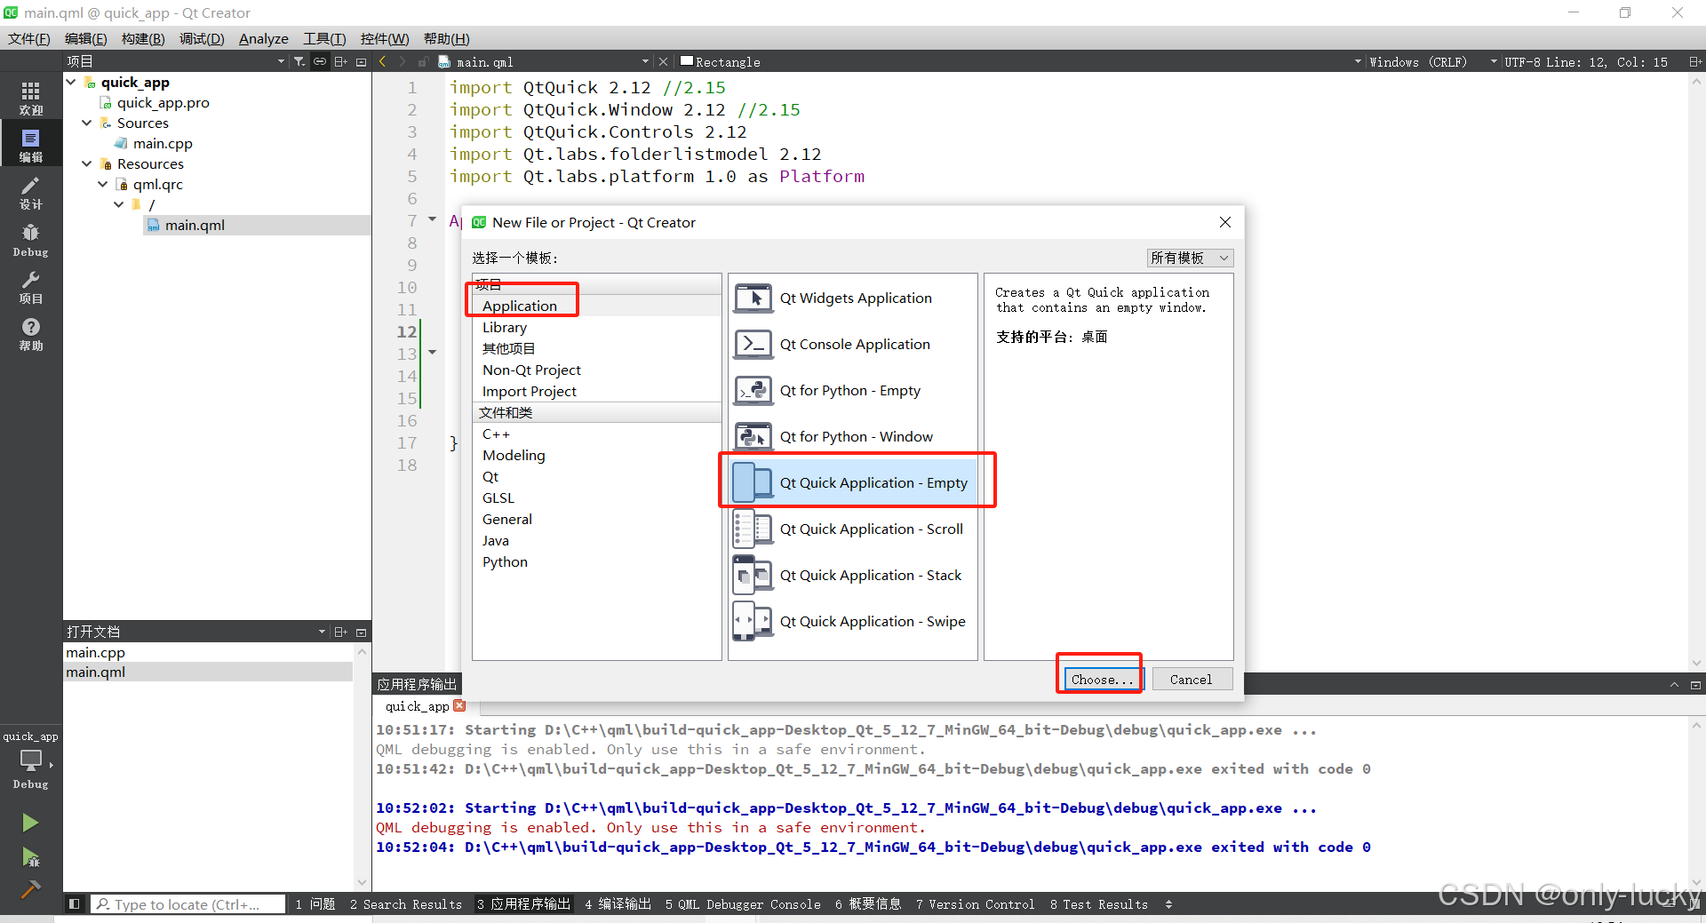Split the project panel view
The width and height of the screenshot is (1706, 923).
tap(340, 61)
